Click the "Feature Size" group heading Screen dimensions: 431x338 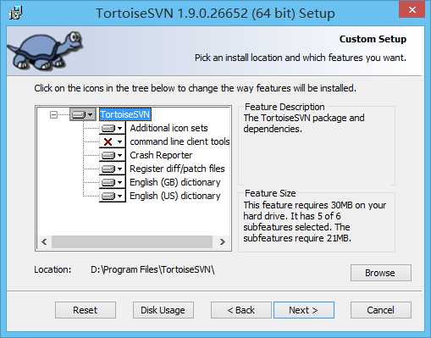coord(270,193)
